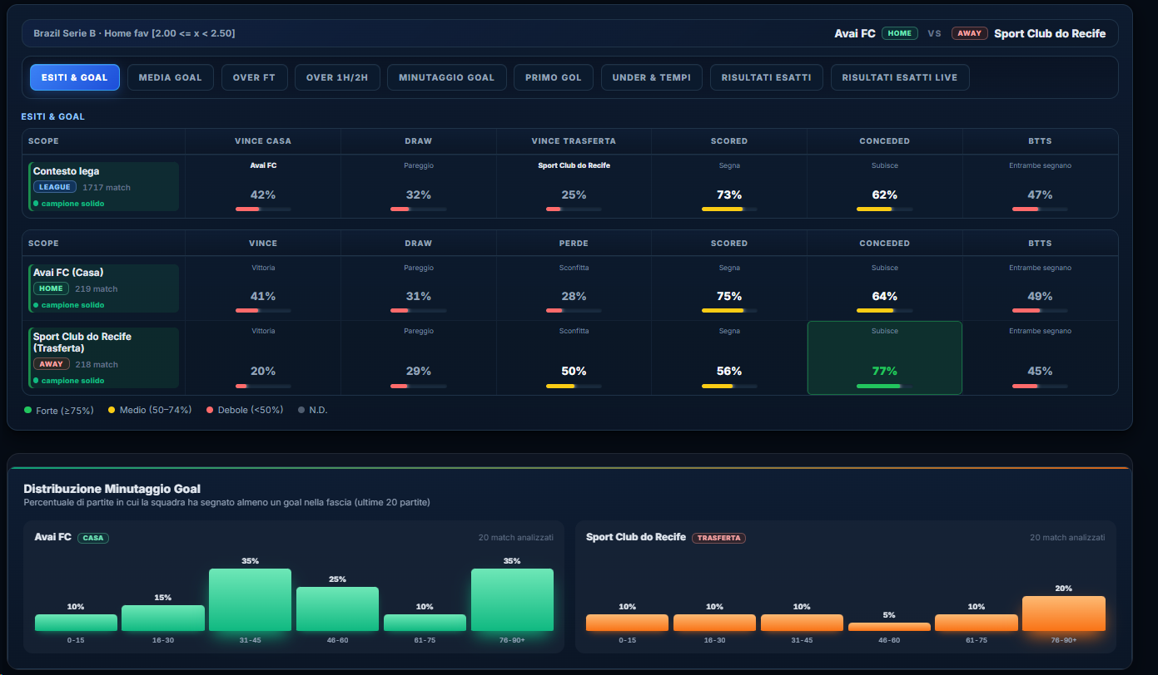Go to the MINUTAGGIO GOAL tab
Screen dimensions: 1158x675
coord(446,77)
